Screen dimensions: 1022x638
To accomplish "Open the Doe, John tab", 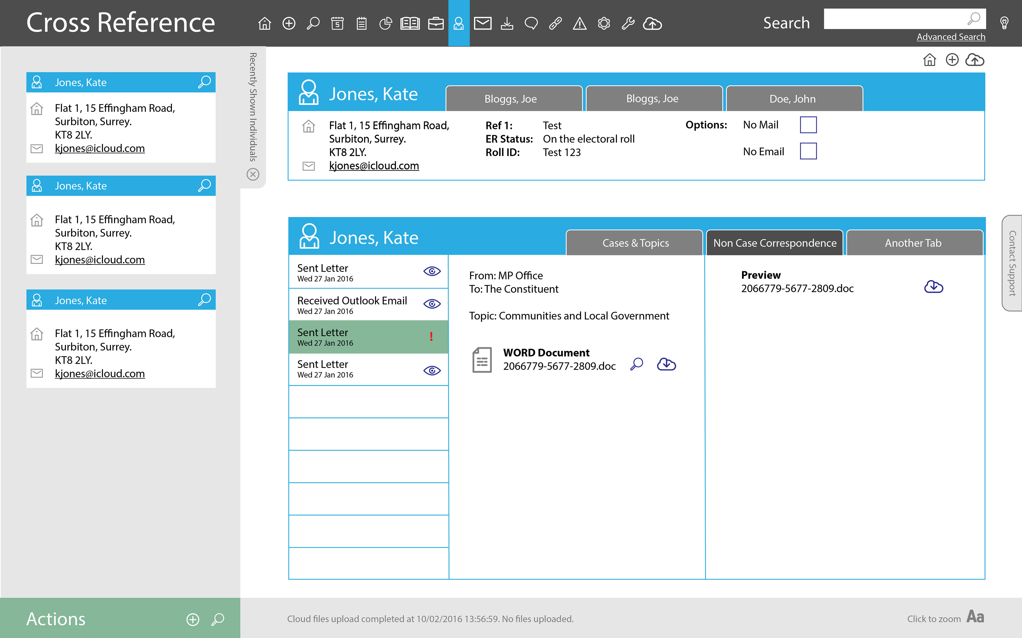I will [x=792, y=99].
